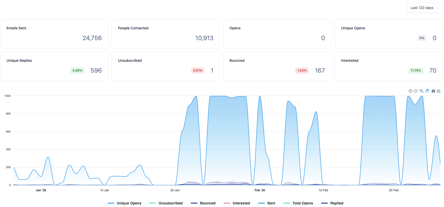The height and width of the screenshot is (207, 444).
Task: Click the Opens card label
Action: click(235, 28)
